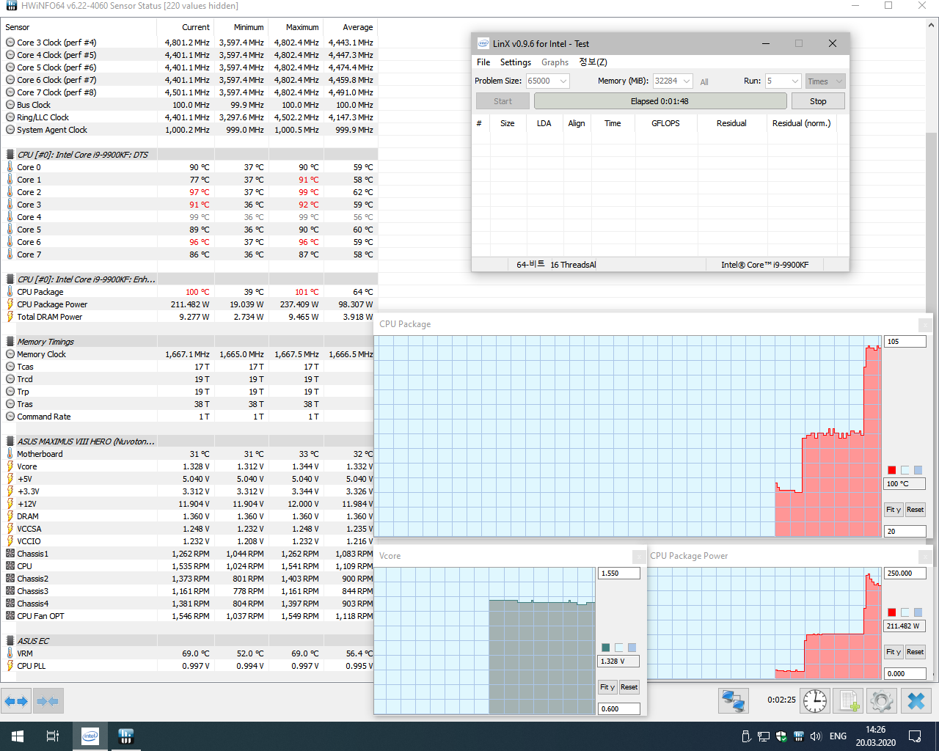This screenshot has height=751, width=939.
Task: Click the Average column header
Action: click(350, 27)
